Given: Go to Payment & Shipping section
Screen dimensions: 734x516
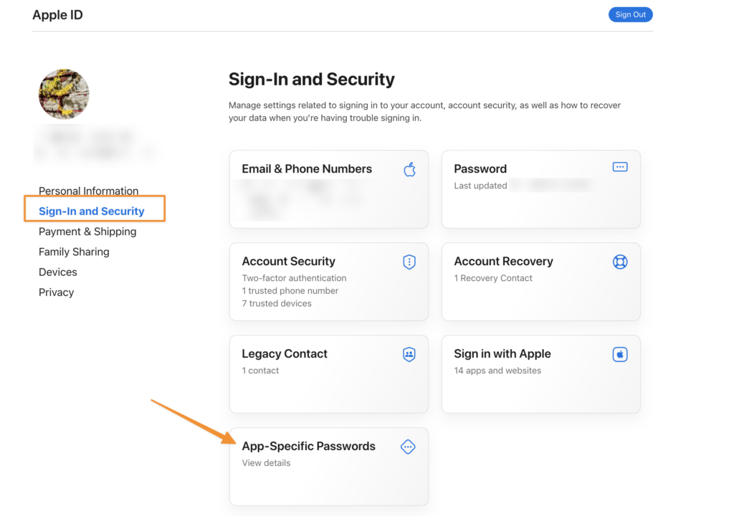Looking at the screenshot, I should coord(87,231).
